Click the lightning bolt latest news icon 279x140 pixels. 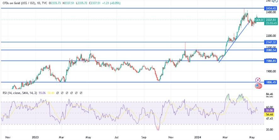click(x=258, y=80)
